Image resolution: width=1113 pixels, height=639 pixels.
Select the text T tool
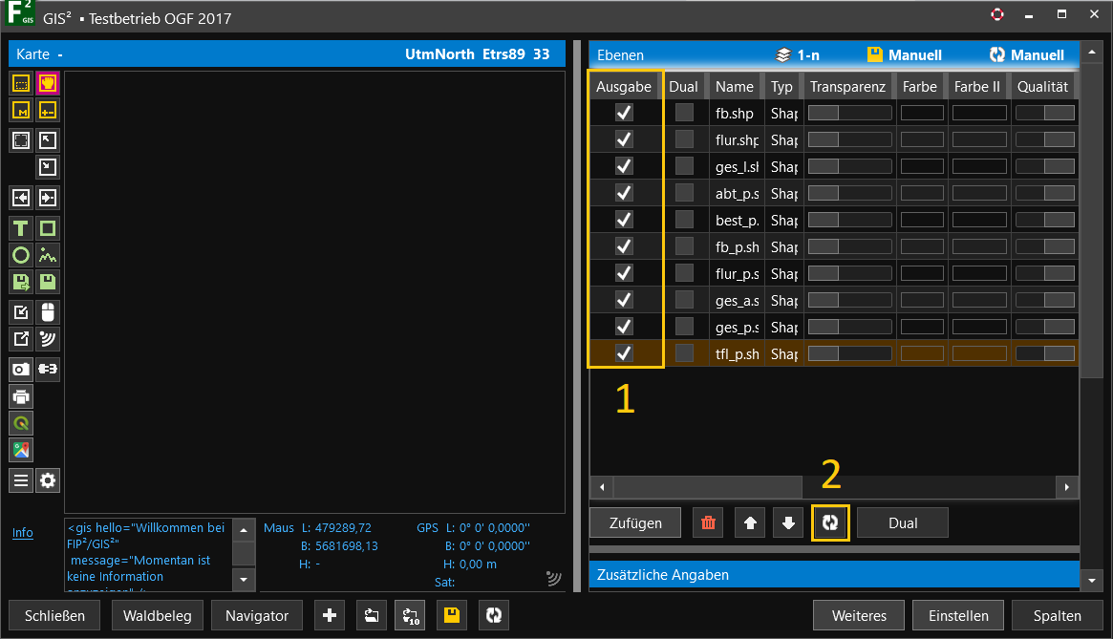click(21, 228)
